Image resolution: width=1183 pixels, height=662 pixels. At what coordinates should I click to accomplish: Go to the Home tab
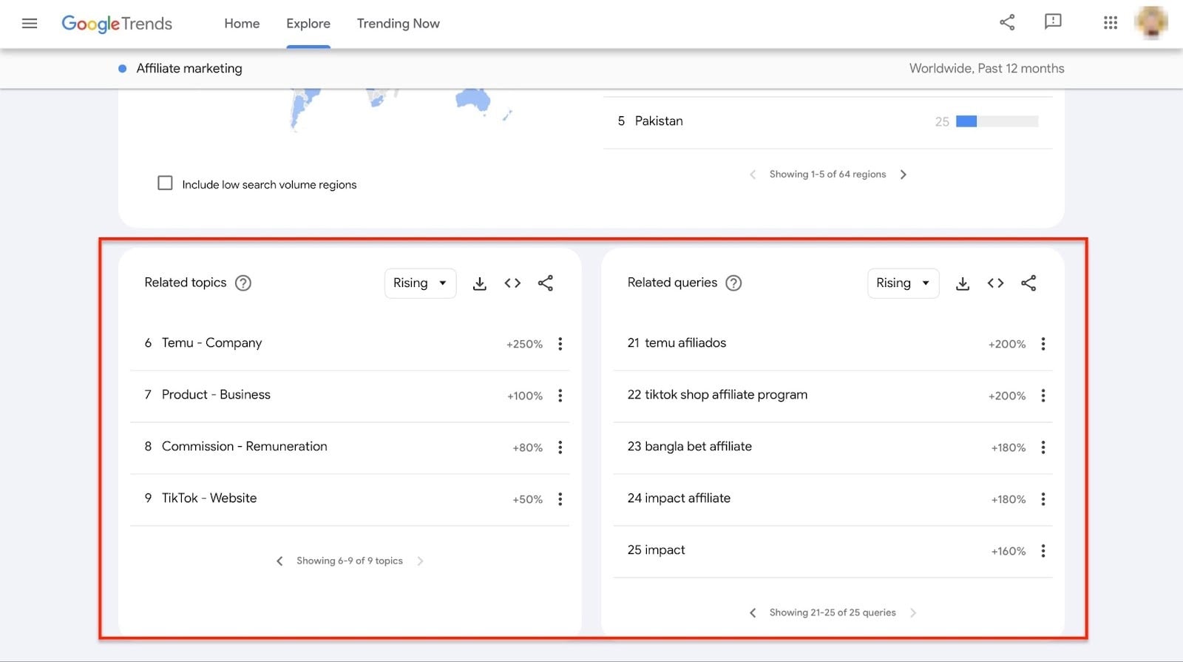click(x=242, y=24)
